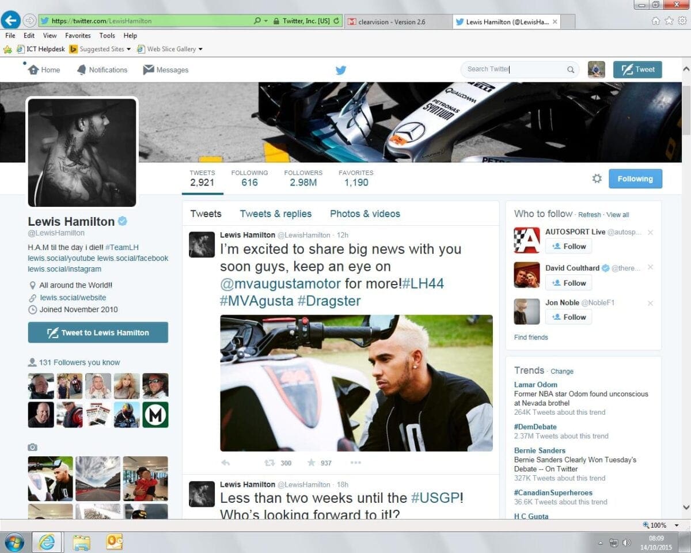Reply to the MV Agusta tweet
Viewport: 691px width, 553px height.
225,463
